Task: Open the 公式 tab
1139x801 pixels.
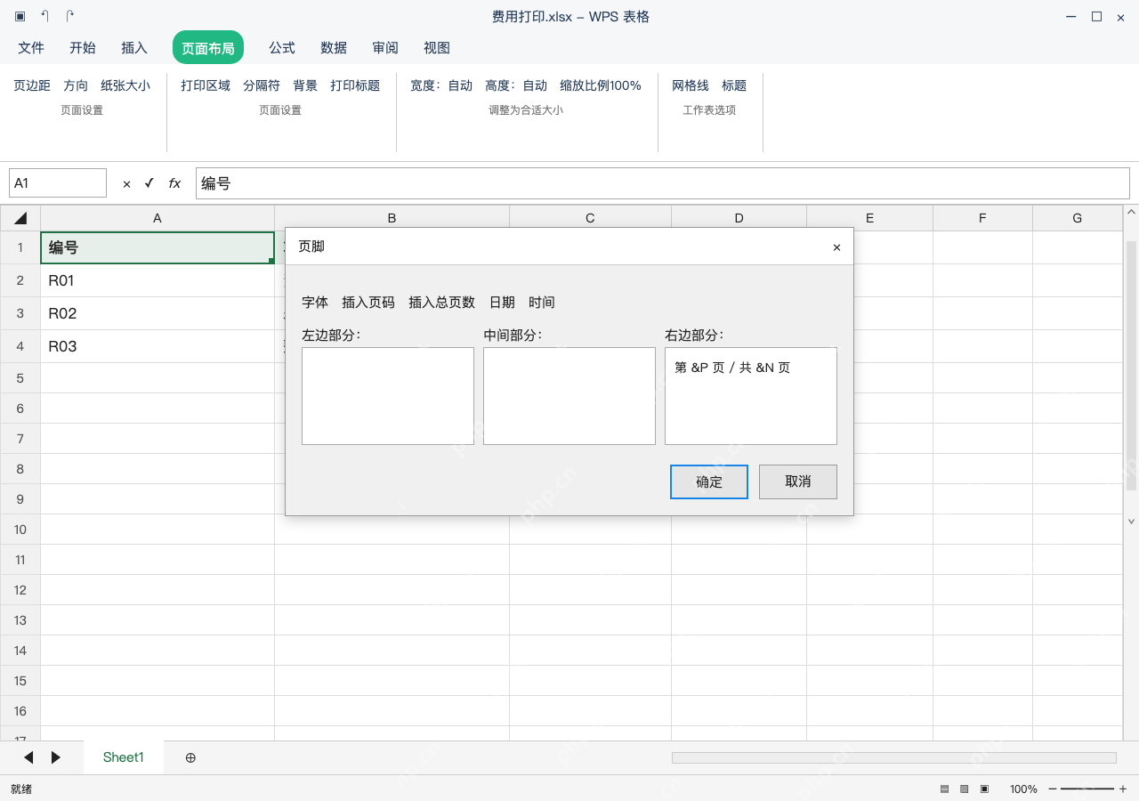Action: 282,48
